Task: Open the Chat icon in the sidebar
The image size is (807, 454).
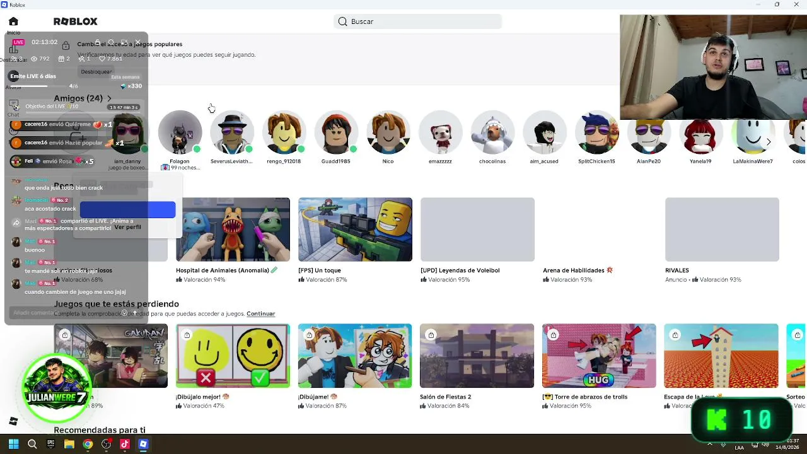Action: (x=14, y=105)
